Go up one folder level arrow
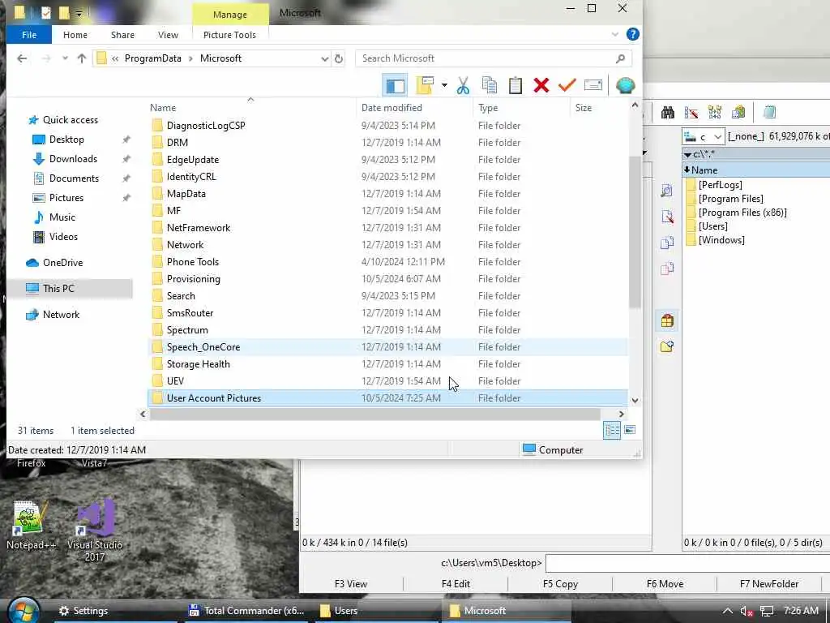The width and height of the screenshot is (830, 623). point(82,58)
